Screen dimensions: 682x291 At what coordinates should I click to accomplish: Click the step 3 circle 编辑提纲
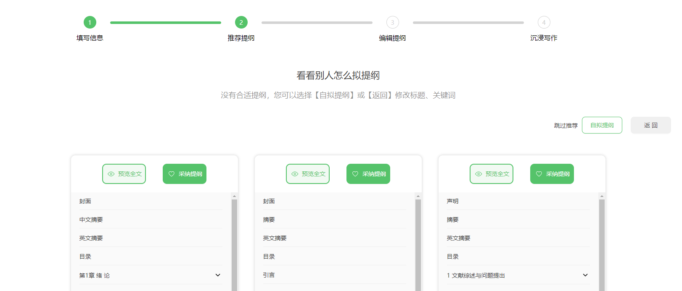393,22
